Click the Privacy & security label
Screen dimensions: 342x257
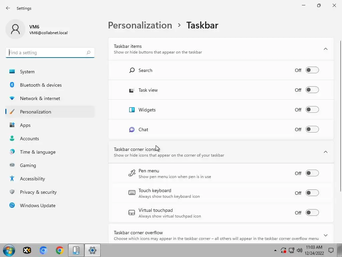click(38, 192)
